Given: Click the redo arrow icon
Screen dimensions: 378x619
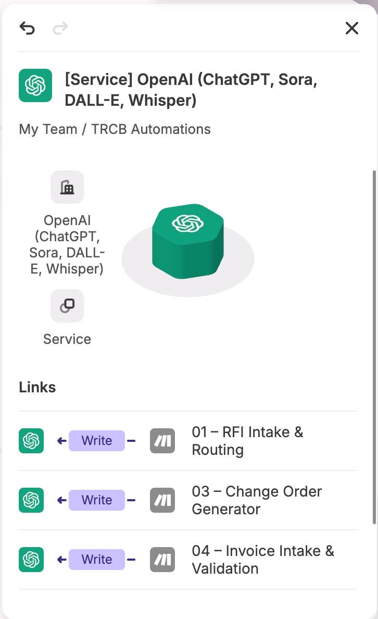Looking at the screenshot, I should coord(60,29).
